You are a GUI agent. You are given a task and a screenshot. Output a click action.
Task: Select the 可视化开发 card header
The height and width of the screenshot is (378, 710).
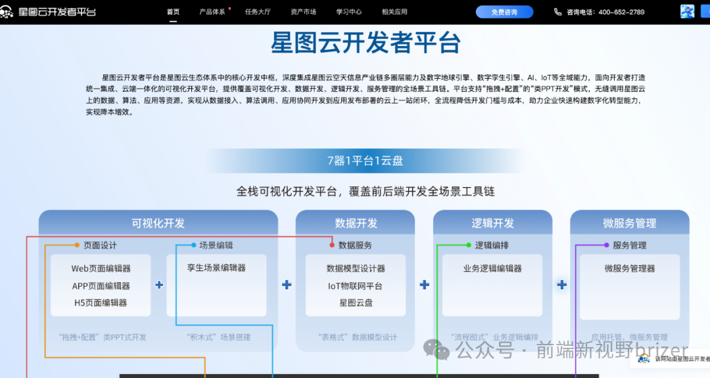(x=158, y=223)
